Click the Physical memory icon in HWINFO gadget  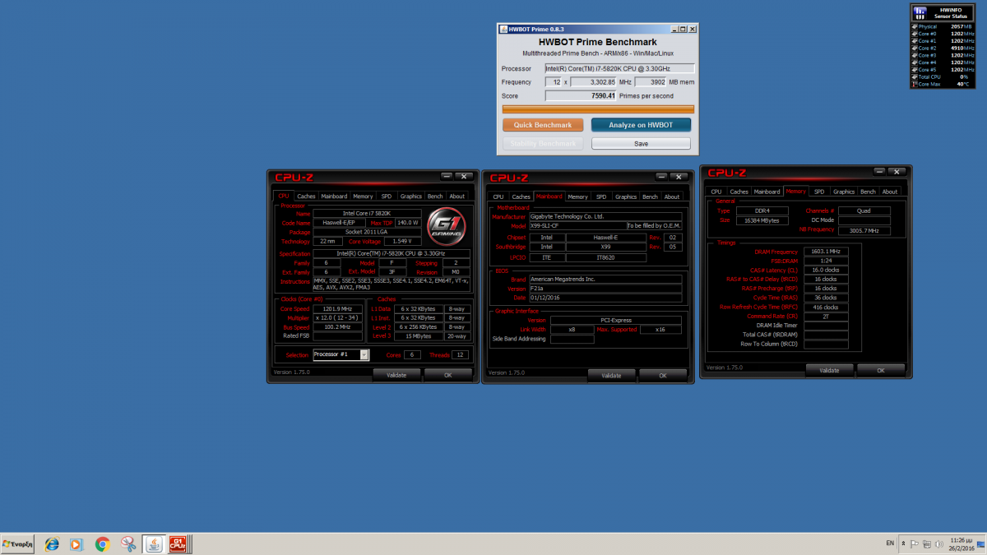tap(915, 26)
